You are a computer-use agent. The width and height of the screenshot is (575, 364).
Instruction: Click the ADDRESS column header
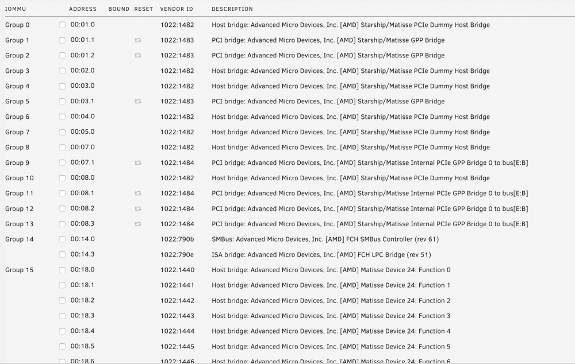pyautogui.click(x=83, y=9)
